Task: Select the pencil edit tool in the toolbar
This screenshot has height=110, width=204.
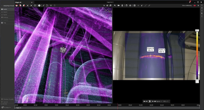Action: coord(44,5)
